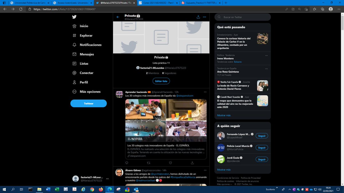Screen dimensions: 344x193
Task: Click the zoom-out magnifier icon in address bar
Action: tap(299, 9)
